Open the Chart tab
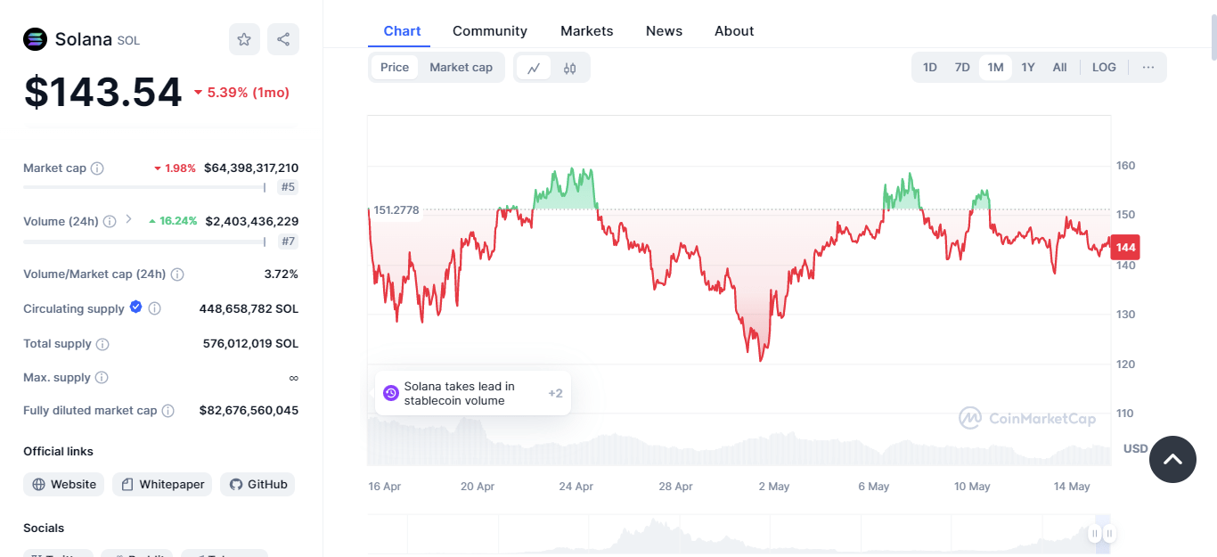The width and height of the screenshot is (1217, 557). (x=402, y=31)
